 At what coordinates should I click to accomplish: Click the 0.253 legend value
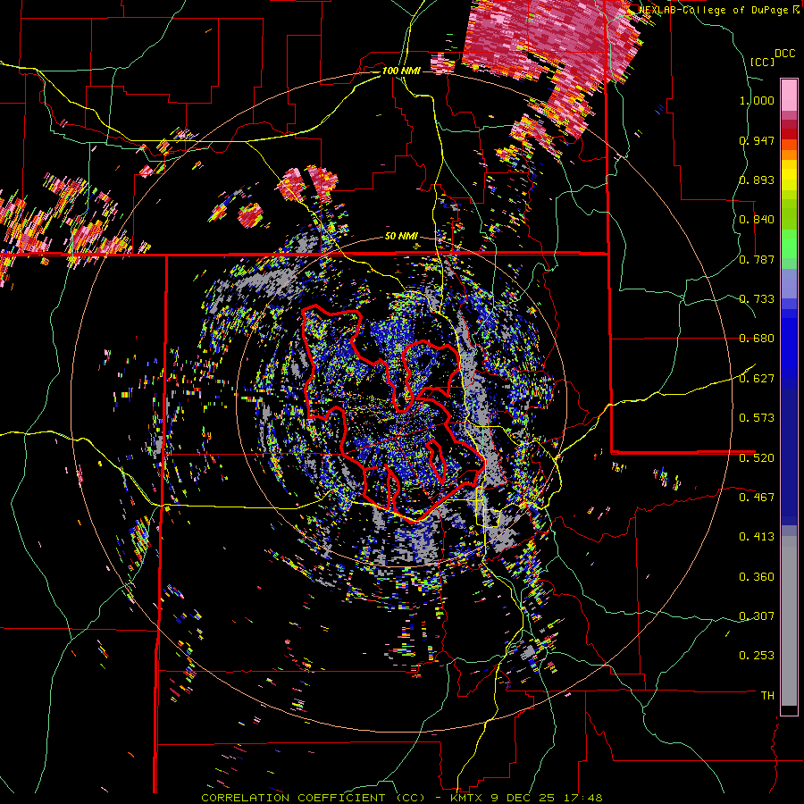point(757,656)
